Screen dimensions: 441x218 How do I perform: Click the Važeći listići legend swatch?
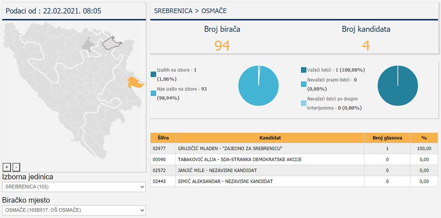pyautogui.click(x=304, y=70)
